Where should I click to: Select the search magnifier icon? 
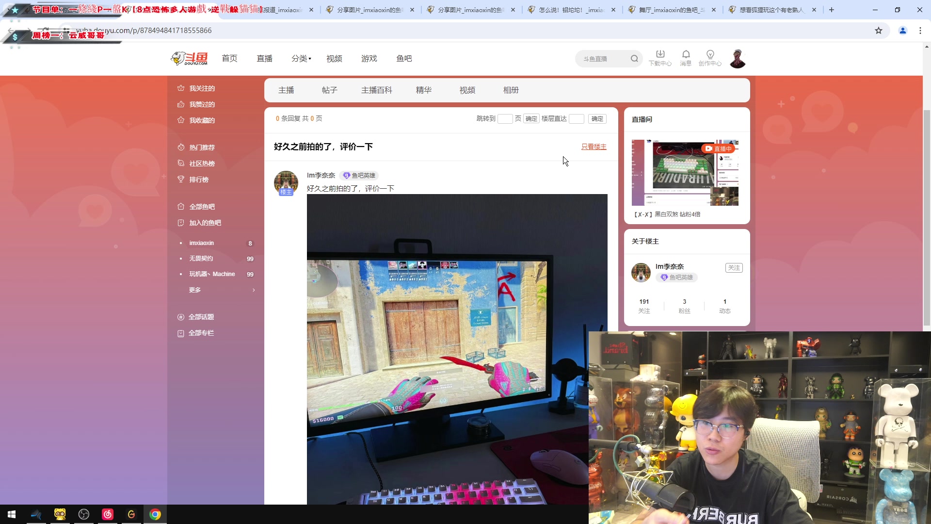(635, 58)
